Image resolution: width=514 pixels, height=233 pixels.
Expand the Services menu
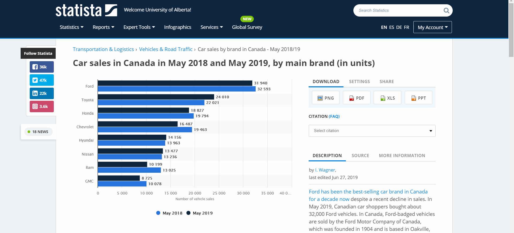tap(211, 27)
